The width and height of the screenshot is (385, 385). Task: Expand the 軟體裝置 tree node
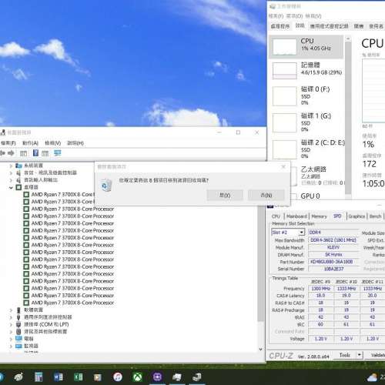11,310
